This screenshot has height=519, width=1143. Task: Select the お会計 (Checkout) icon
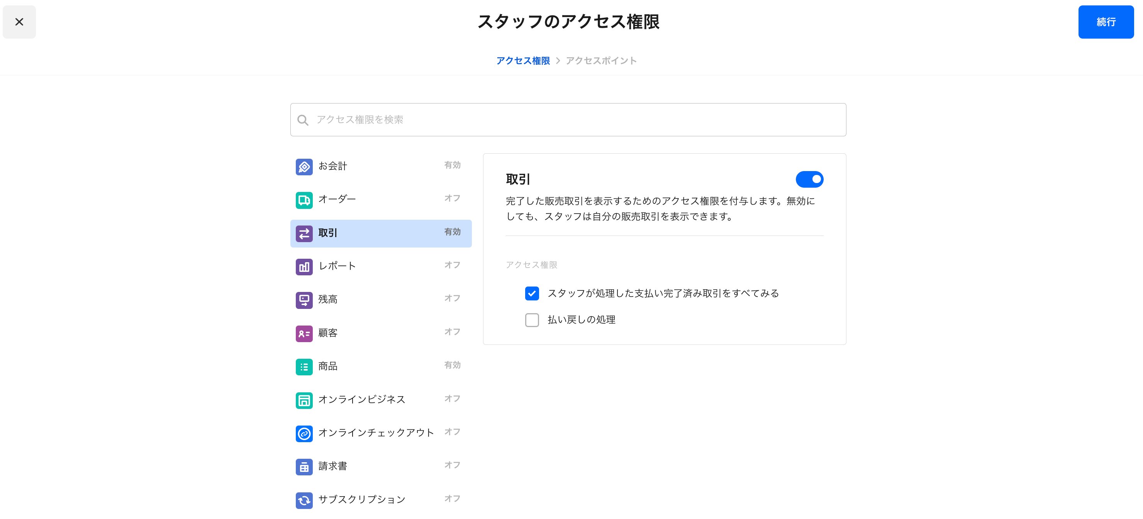(304, 166)
